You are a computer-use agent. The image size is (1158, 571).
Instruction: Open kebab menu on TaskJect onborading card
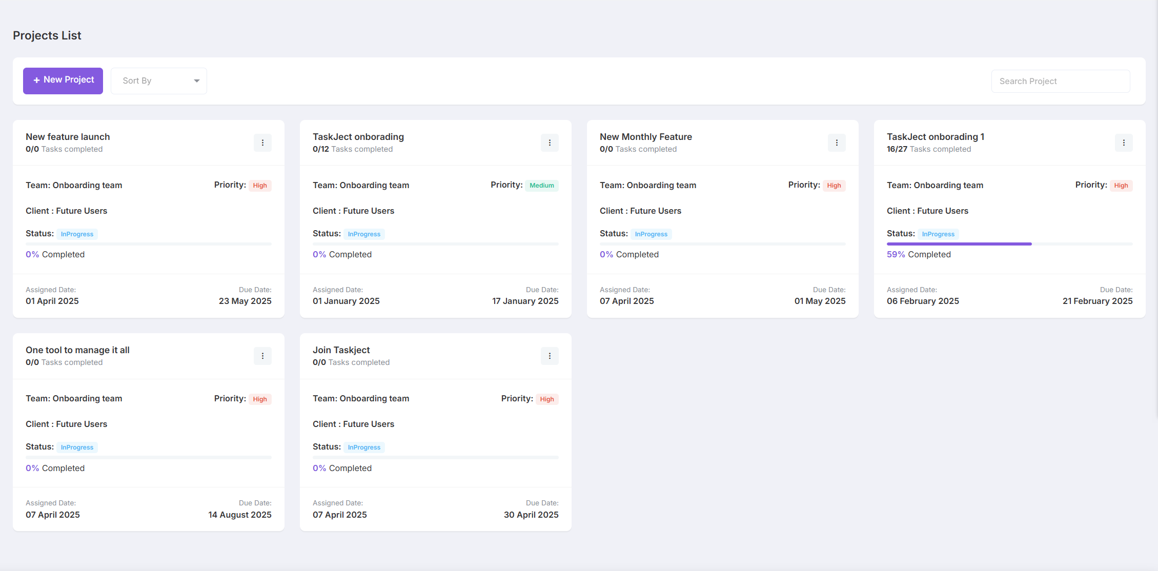(550, 142)
